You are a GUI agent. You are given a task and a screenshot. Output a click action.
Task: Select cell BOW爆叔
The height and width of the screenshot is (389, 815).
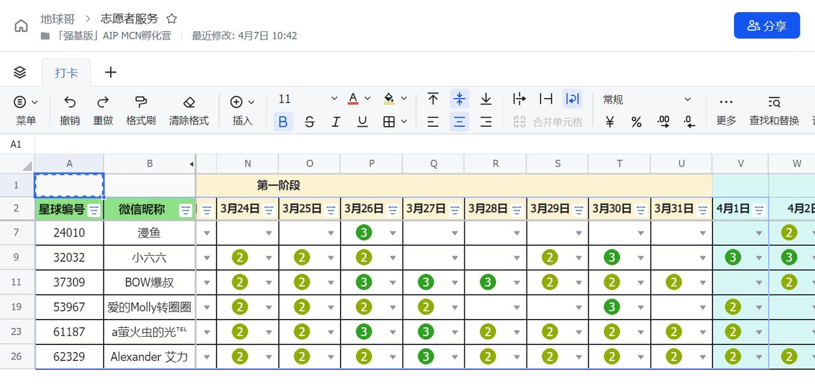point(150,282)
